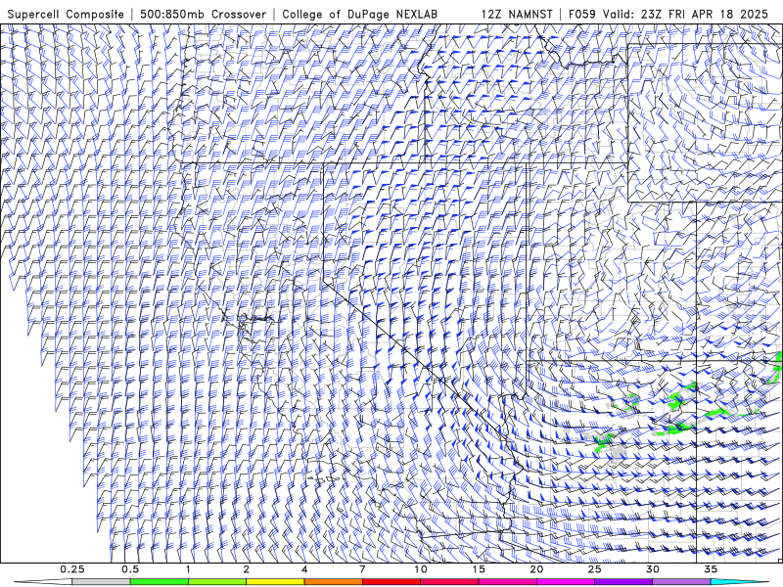The image size is (783, 587).
Task: Click the '4' scale label
Action: coord(304,569)
